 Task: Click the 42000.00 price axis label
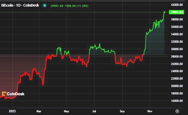coord(177,5)
